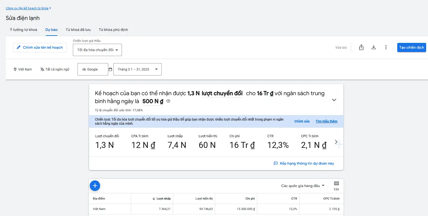Click the CTR table column header
Screen dimensions: 428x216
pos(294,199)
